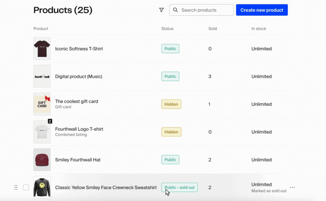326x201 pixels.
Task: Open The coolest gift card product
Action: 77,101
